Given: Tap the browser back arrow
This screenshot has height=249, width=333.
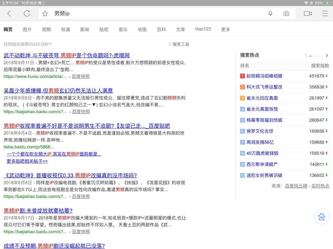Looking at the screenshot, I should point(9,14).
